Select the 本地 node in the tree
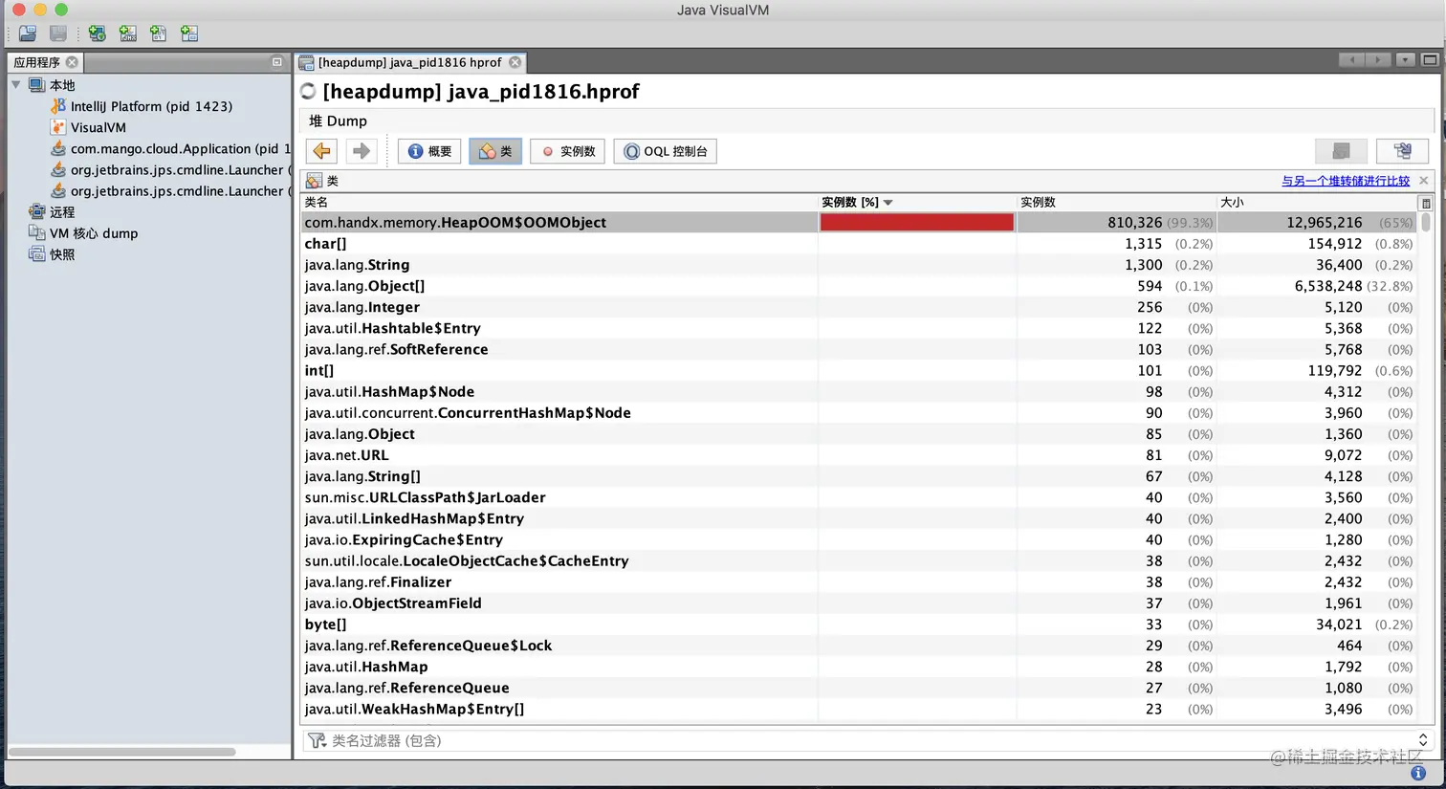 [62, 85]
